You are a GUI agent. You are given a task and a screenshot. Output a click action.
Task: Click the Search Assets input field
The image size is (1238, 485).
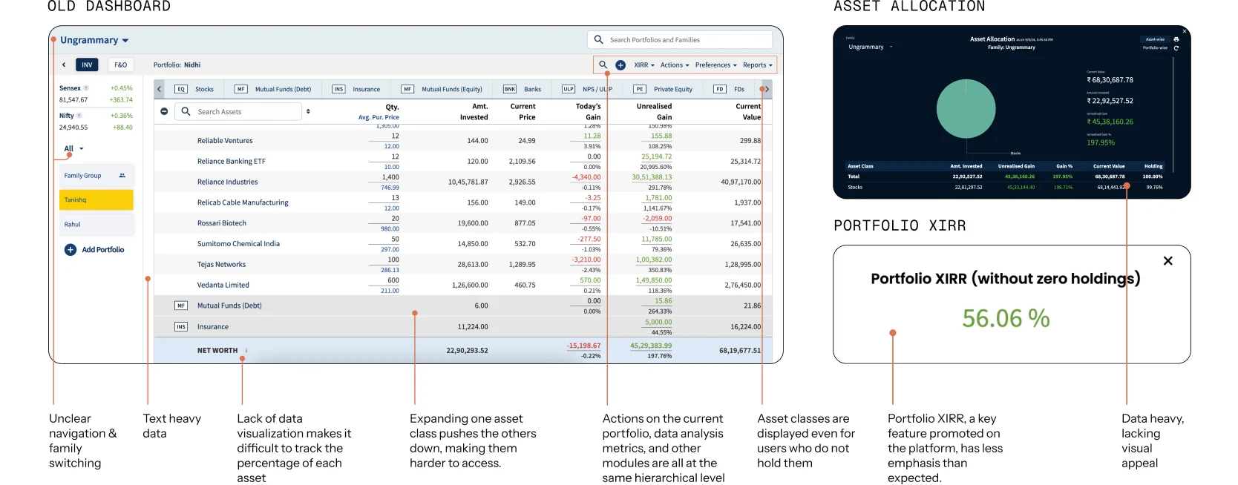coord(239,112)
